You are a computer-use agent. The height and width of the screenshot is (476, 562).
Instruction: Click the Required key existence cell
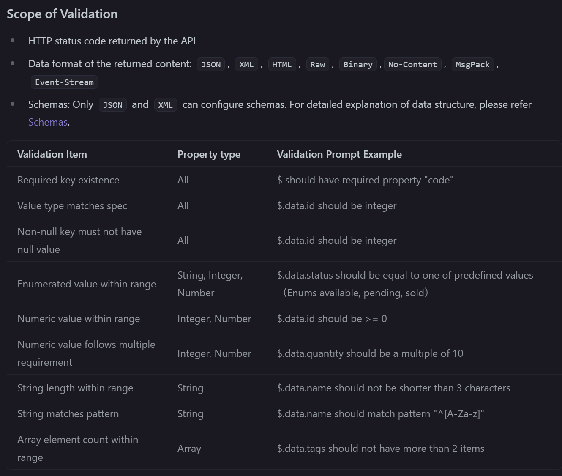[x=68, y=180]
